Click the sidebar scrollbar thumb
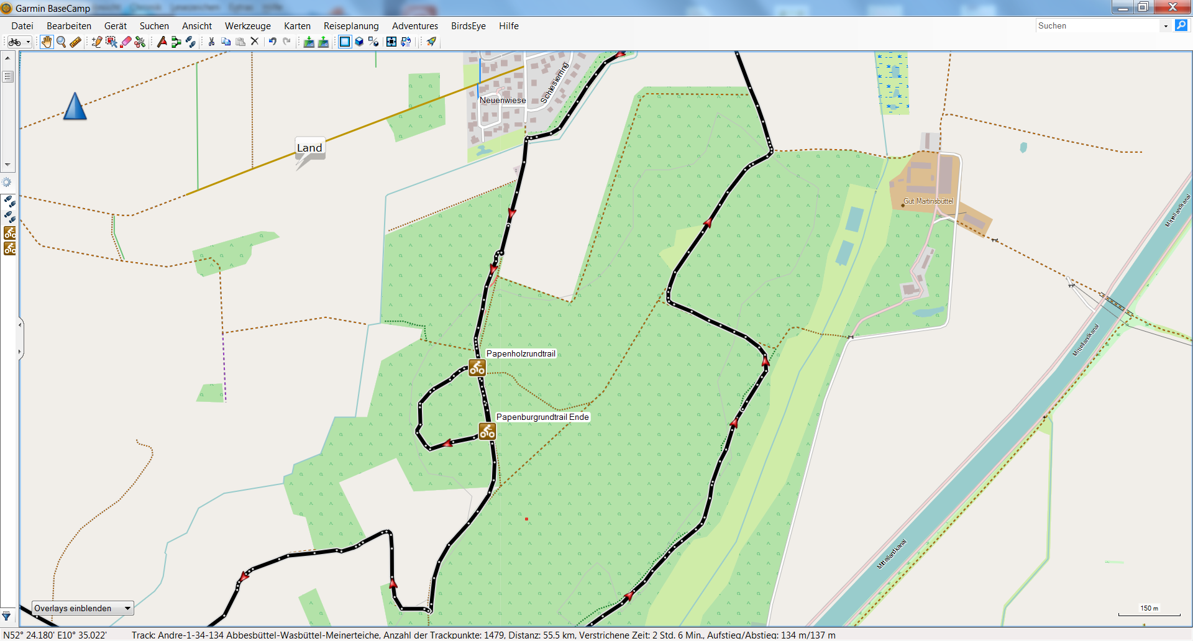1193x641 pixels. pyautogui.click(x=7, y=77)
